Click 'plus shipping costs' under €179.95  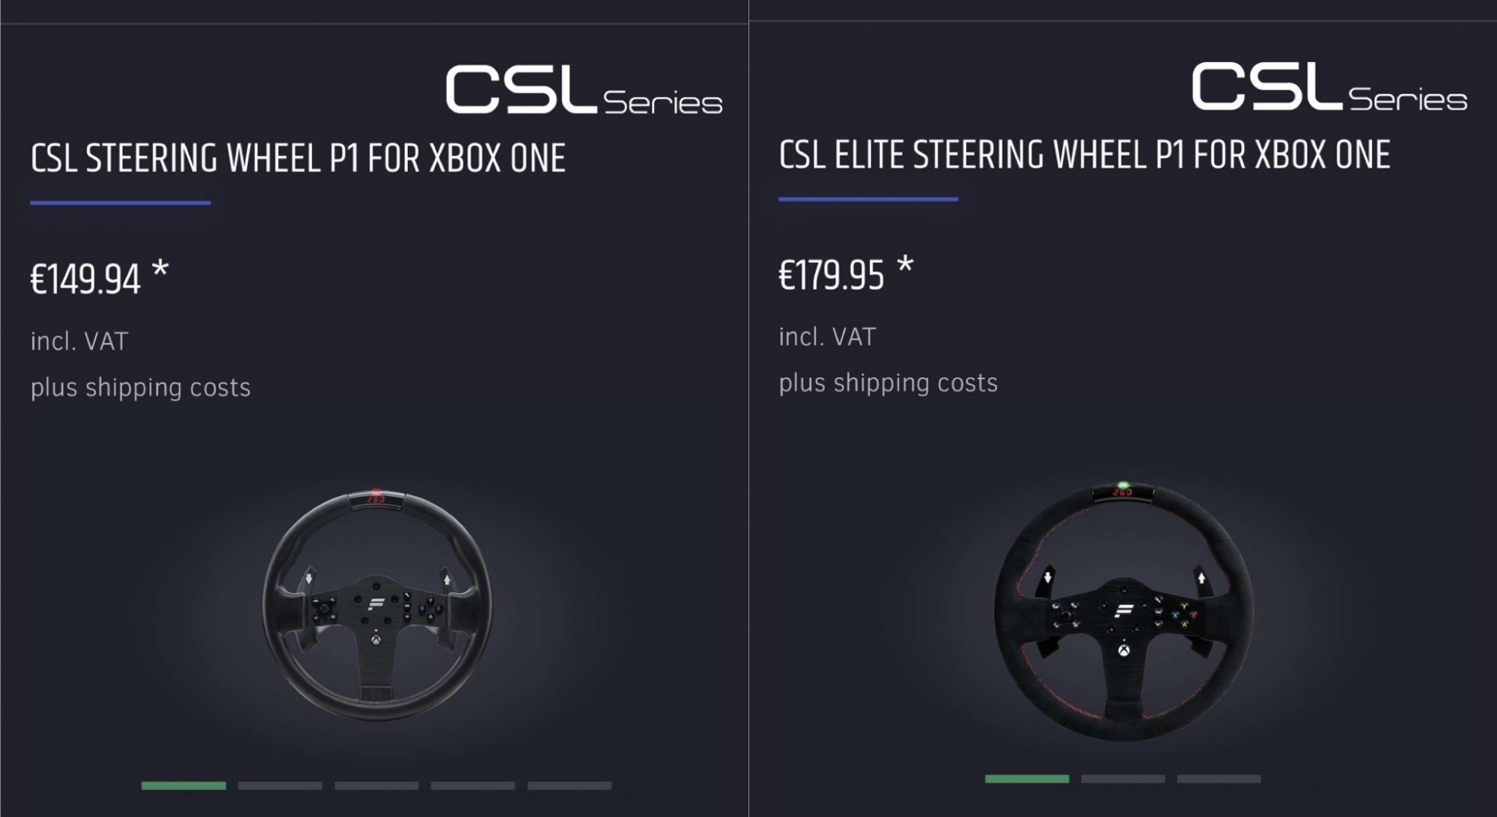coord(888,383)
